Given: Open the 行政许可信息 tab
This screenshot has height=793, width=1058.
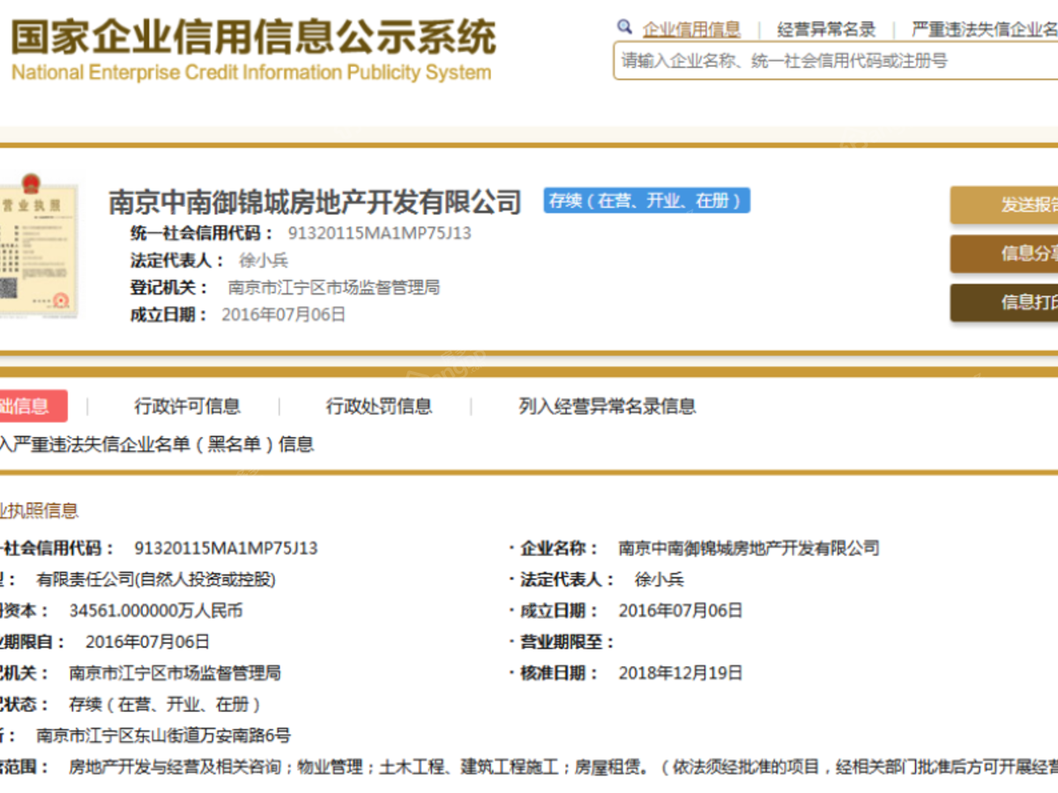Looking at the screenshot, I should pos(187,406).
